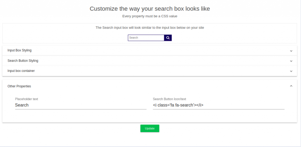The height and width of the screenshot is (147, 301).
Task: Click the green Update button
Action: click(x=150, y=129)
